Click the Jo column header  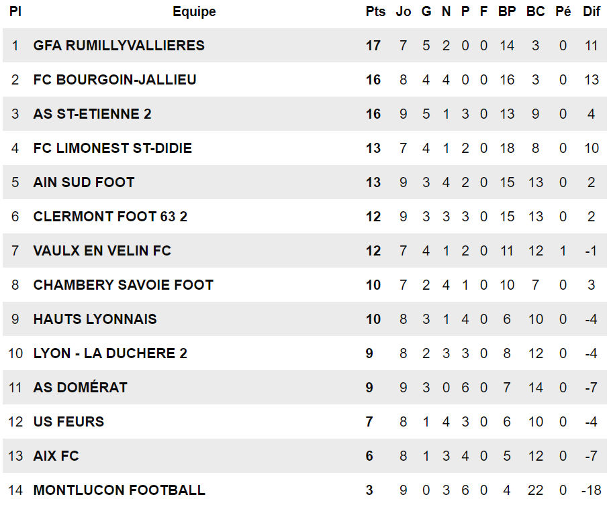pyautogui.click(x=404, y=11)
